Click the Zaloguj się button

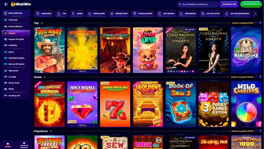point(229,4)
